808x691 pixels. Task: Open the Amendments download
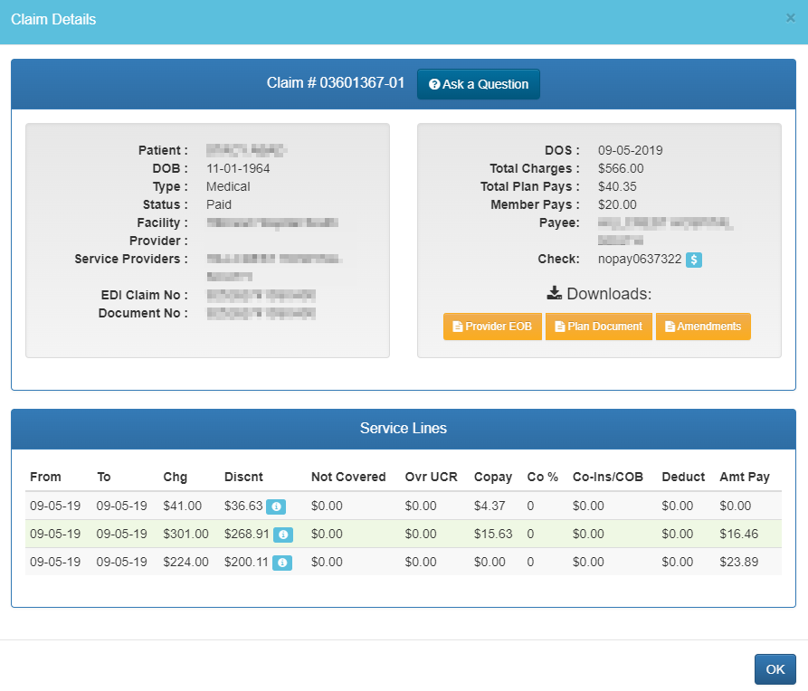tap(703, 327)
